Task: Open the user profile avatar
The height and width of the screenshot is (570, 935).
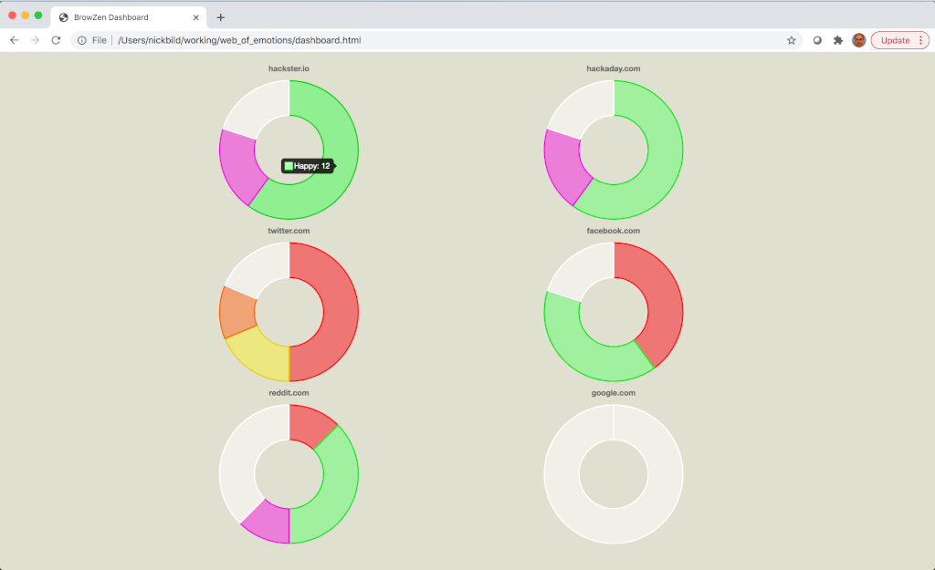Action: (858, 40)
